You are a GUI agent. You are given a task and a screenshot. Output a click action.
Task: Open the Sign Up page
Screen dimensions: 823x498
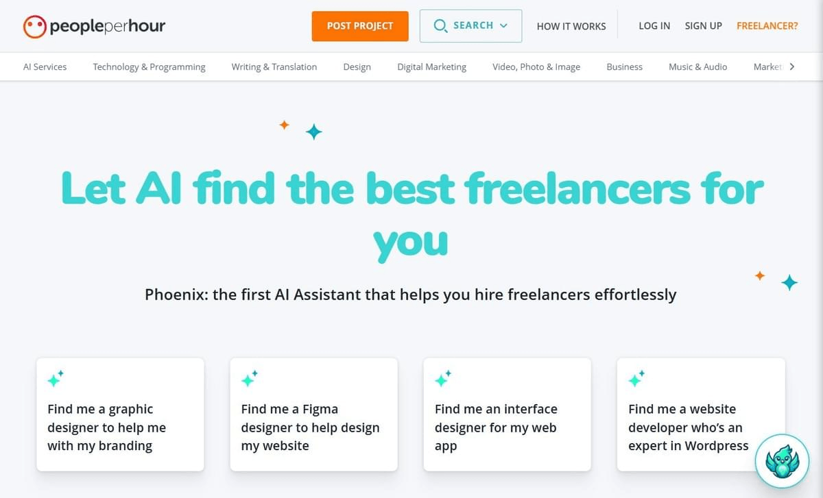click(703, 26)
